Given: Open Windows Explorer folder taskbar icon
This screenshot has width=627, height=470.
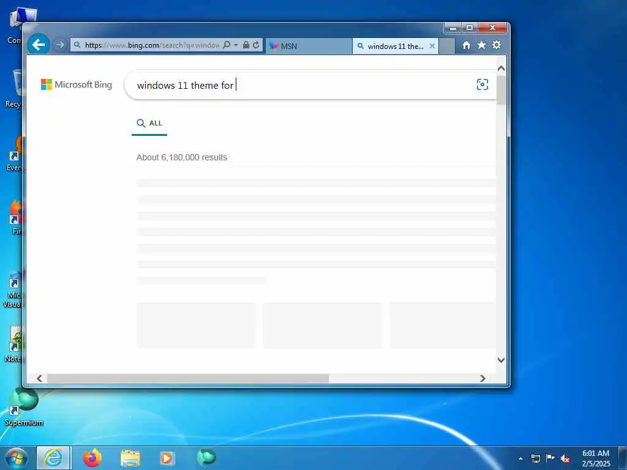Looking at the screenshot, I should click(130, 458).
